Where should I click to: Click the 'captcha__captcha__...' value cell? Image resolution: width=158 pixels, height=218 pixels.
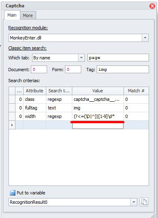(x=98, y=99)
